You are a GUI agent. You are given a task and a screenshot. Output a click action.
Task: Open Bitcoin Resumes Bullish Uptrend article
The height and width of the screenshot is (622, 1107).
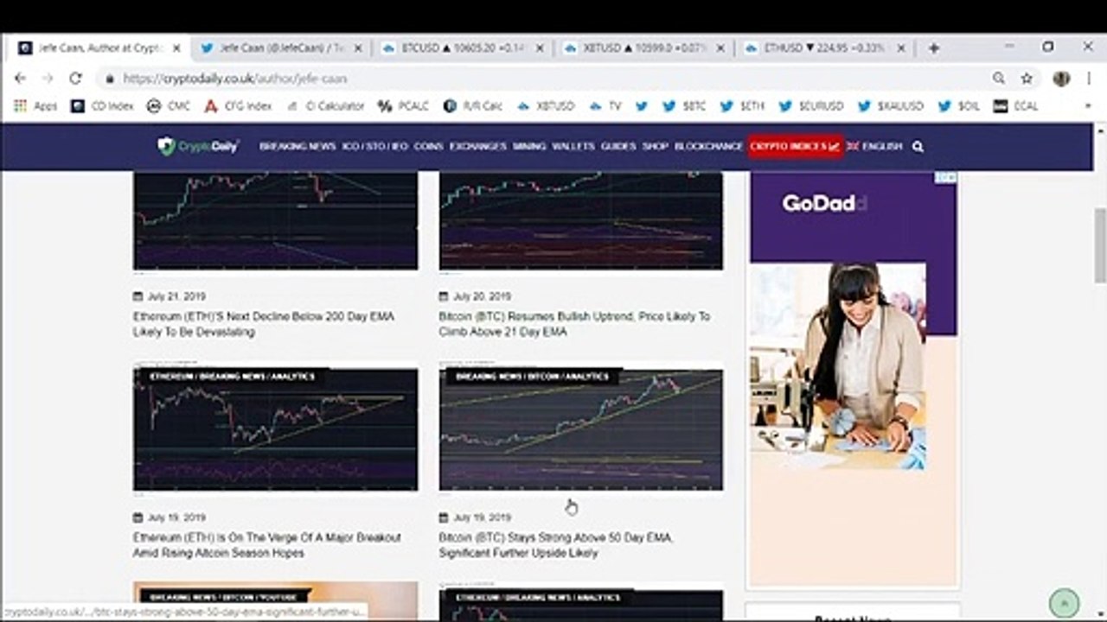click(574, 324)
